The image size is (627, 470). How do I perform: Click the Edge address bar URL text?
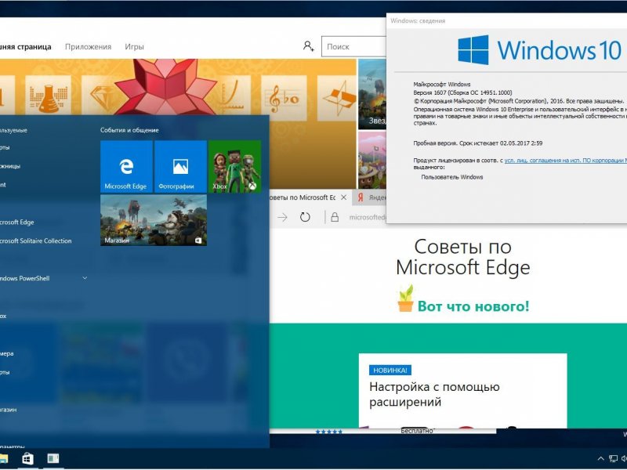point(368,217)
